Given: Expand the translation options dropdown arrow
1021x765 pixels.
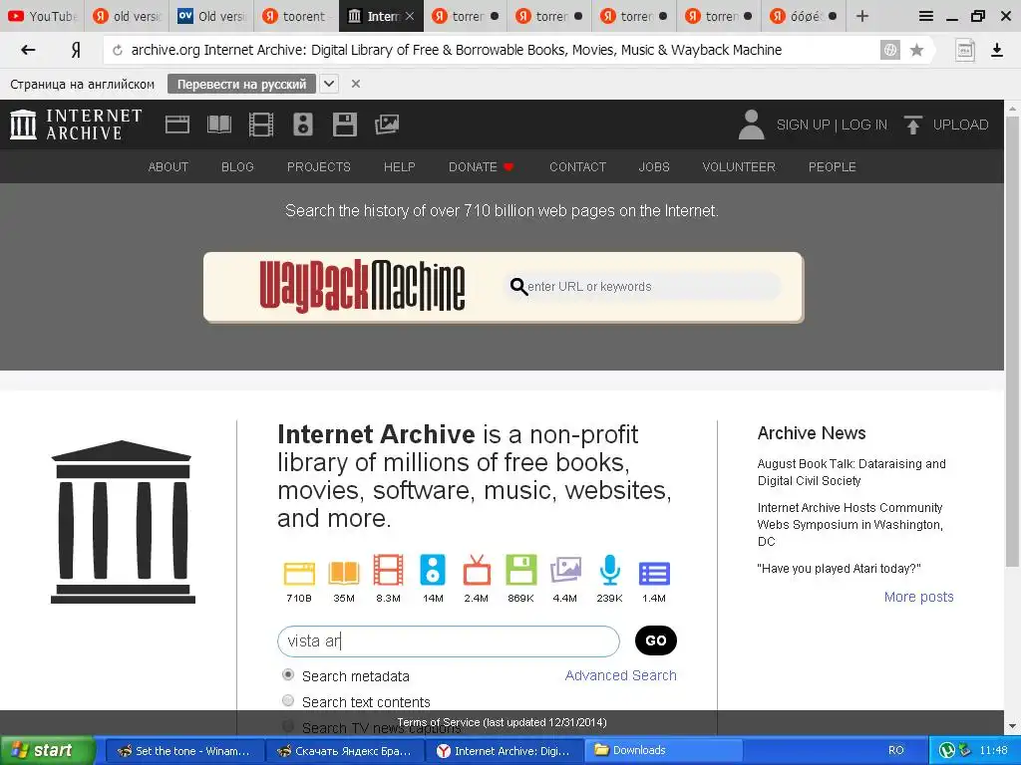Looking at the screenshot, I should pyautogui.click(x=329, y=84).
